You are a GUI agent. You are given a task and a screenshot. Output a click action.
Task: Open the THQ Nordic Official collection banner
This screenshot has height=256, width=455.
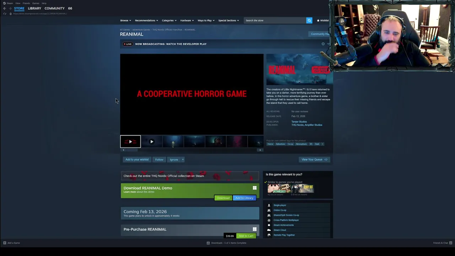click(190, 176)
